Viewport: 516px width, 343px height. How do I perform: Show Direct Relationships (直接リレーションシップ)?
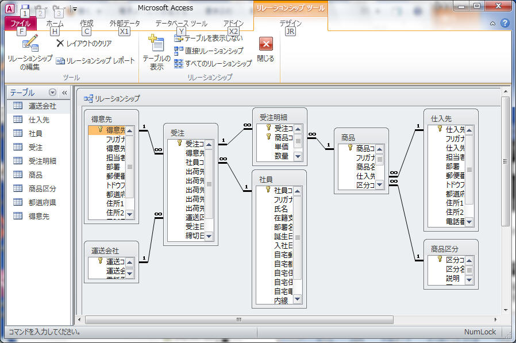click(x=209, y=51)
